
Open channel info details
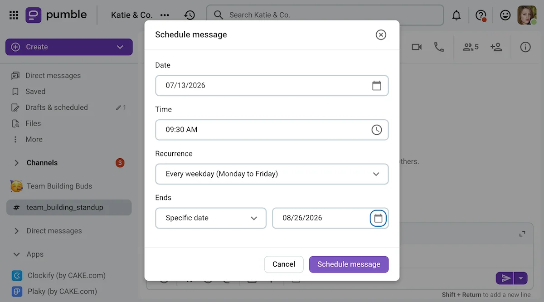pos(525,47)
